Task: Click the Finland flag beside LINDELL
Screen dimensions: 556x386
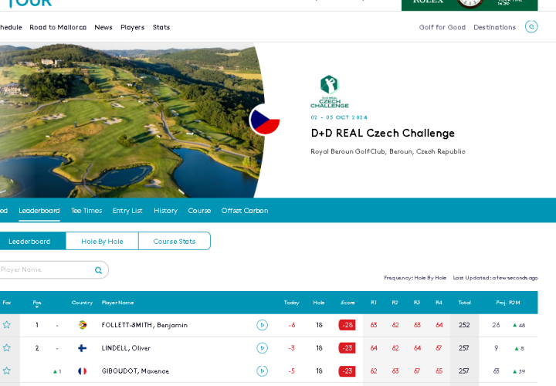Action: (x=83, y=348)
